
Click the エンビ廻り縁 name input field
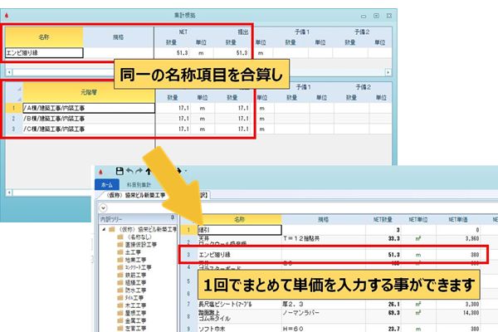click(44, 53)
